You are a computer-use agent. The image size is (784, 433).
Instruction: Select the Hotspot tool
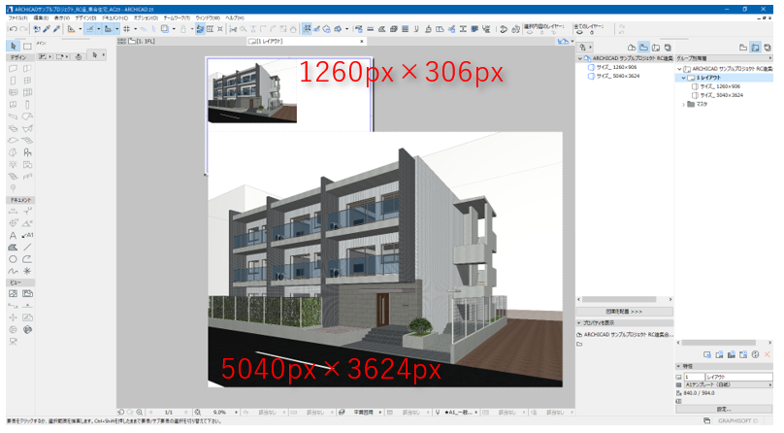tap(27, 271)
